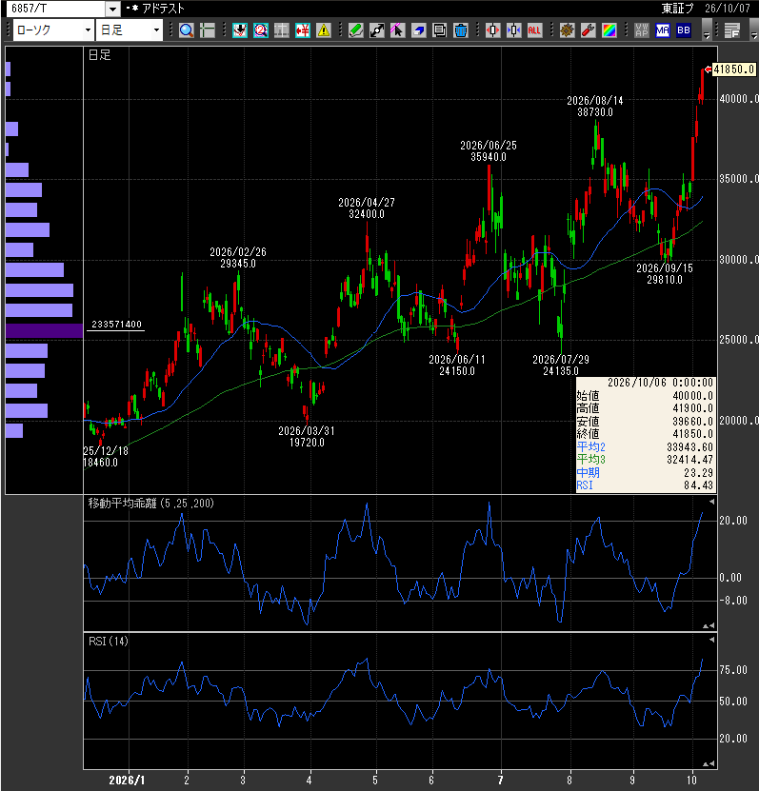Image resolution: width=759 pixels, height=791 pixels.
Task: Click the down-arrow chart icon
Action: pos(240,30)
